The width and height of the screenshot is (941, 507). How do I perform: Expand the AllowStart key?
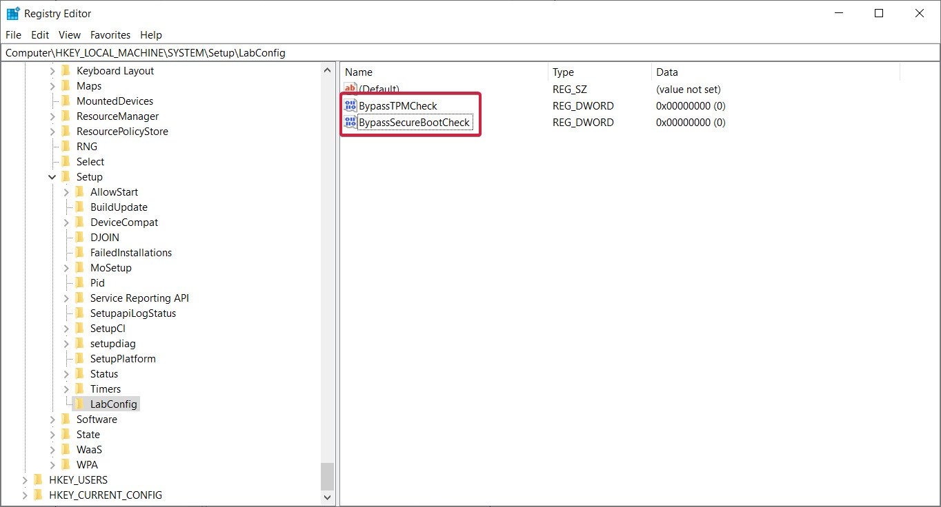pos(66,192)
